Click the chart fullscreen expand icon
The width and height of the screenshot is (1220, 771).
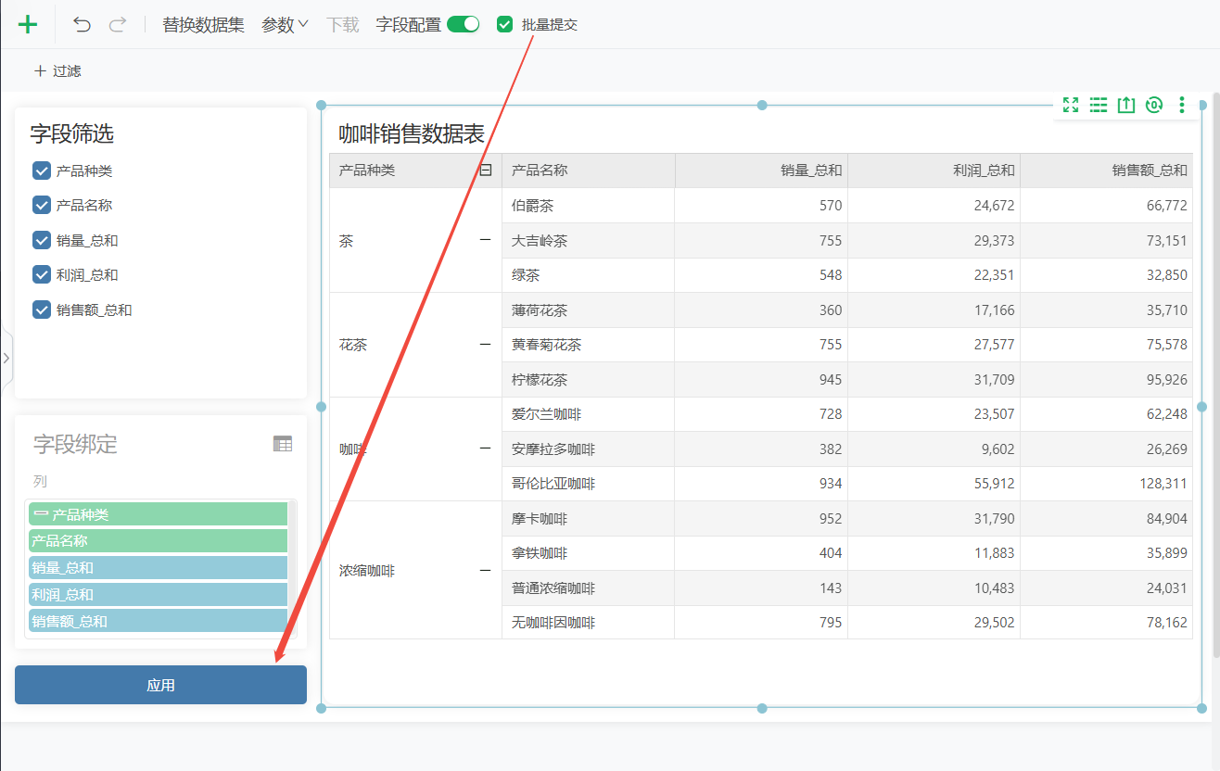pyautogui.click(x=1071, y=105)
